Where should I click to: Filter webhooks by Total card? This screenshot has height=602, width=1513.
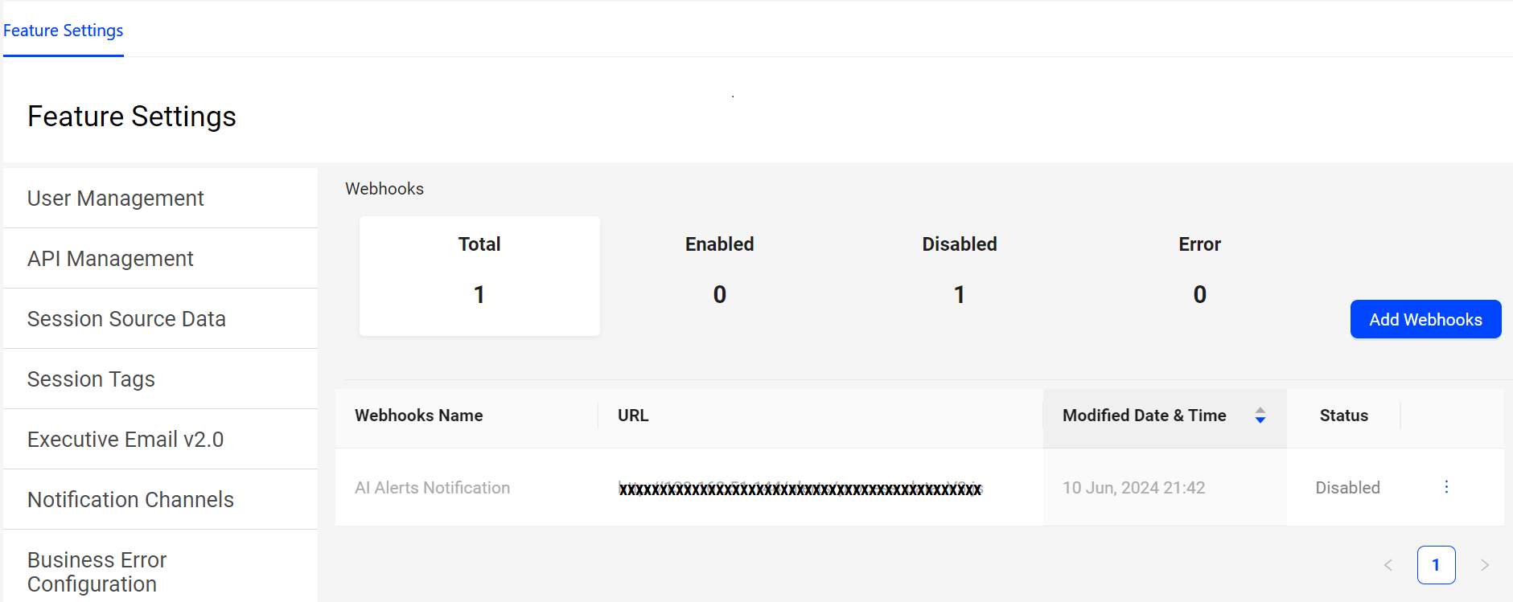tap(479, 276)
